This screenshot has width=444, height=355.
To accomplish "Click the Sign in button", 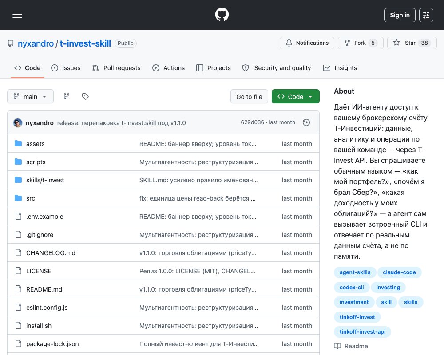I will [400, 15].
